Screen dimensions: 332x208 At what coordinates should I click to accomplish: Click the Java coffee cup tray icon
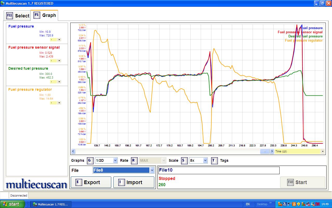(294, 204)
